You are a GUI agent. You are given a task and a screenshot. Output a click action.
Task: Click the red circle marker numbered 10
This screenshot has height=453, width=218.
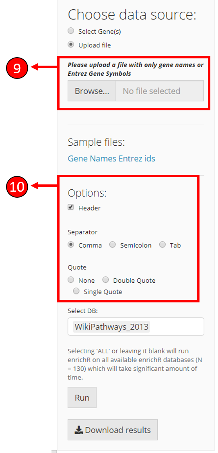(17, 187)
